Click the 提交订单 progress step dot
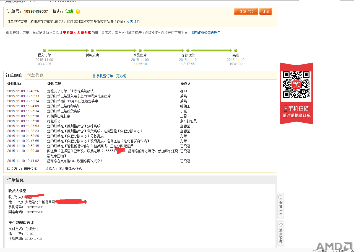This screenshot has height=252, width=354. pos(45,50)
